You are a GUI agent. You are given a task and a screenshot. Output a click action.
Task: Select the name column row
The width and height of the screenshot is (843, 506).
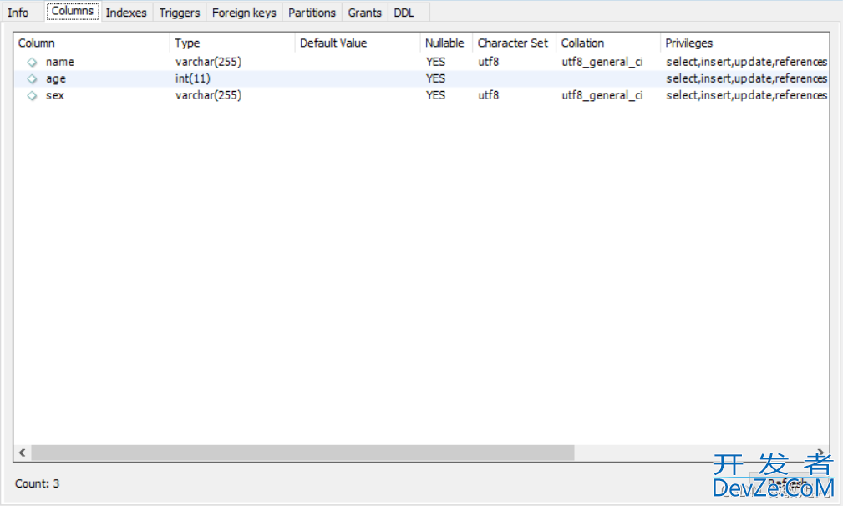click(421, 63)
